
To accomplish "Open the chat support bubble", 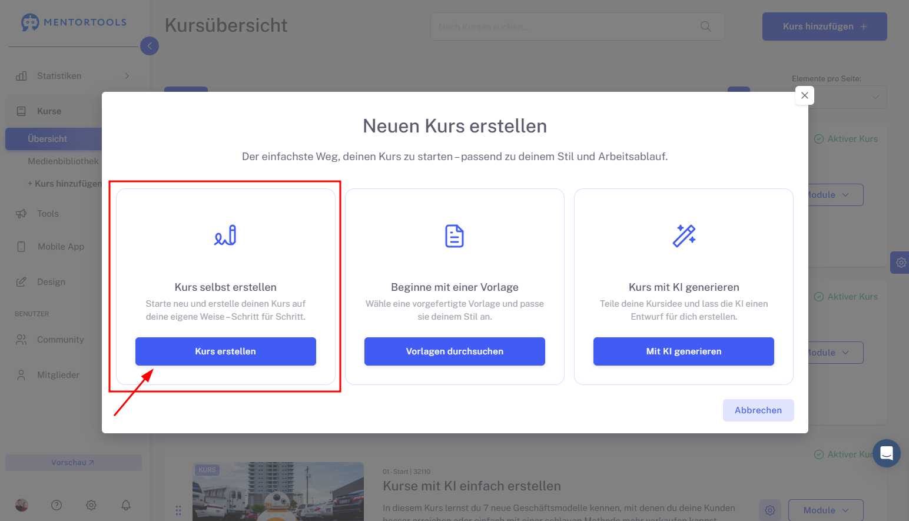I will point(887,453).
